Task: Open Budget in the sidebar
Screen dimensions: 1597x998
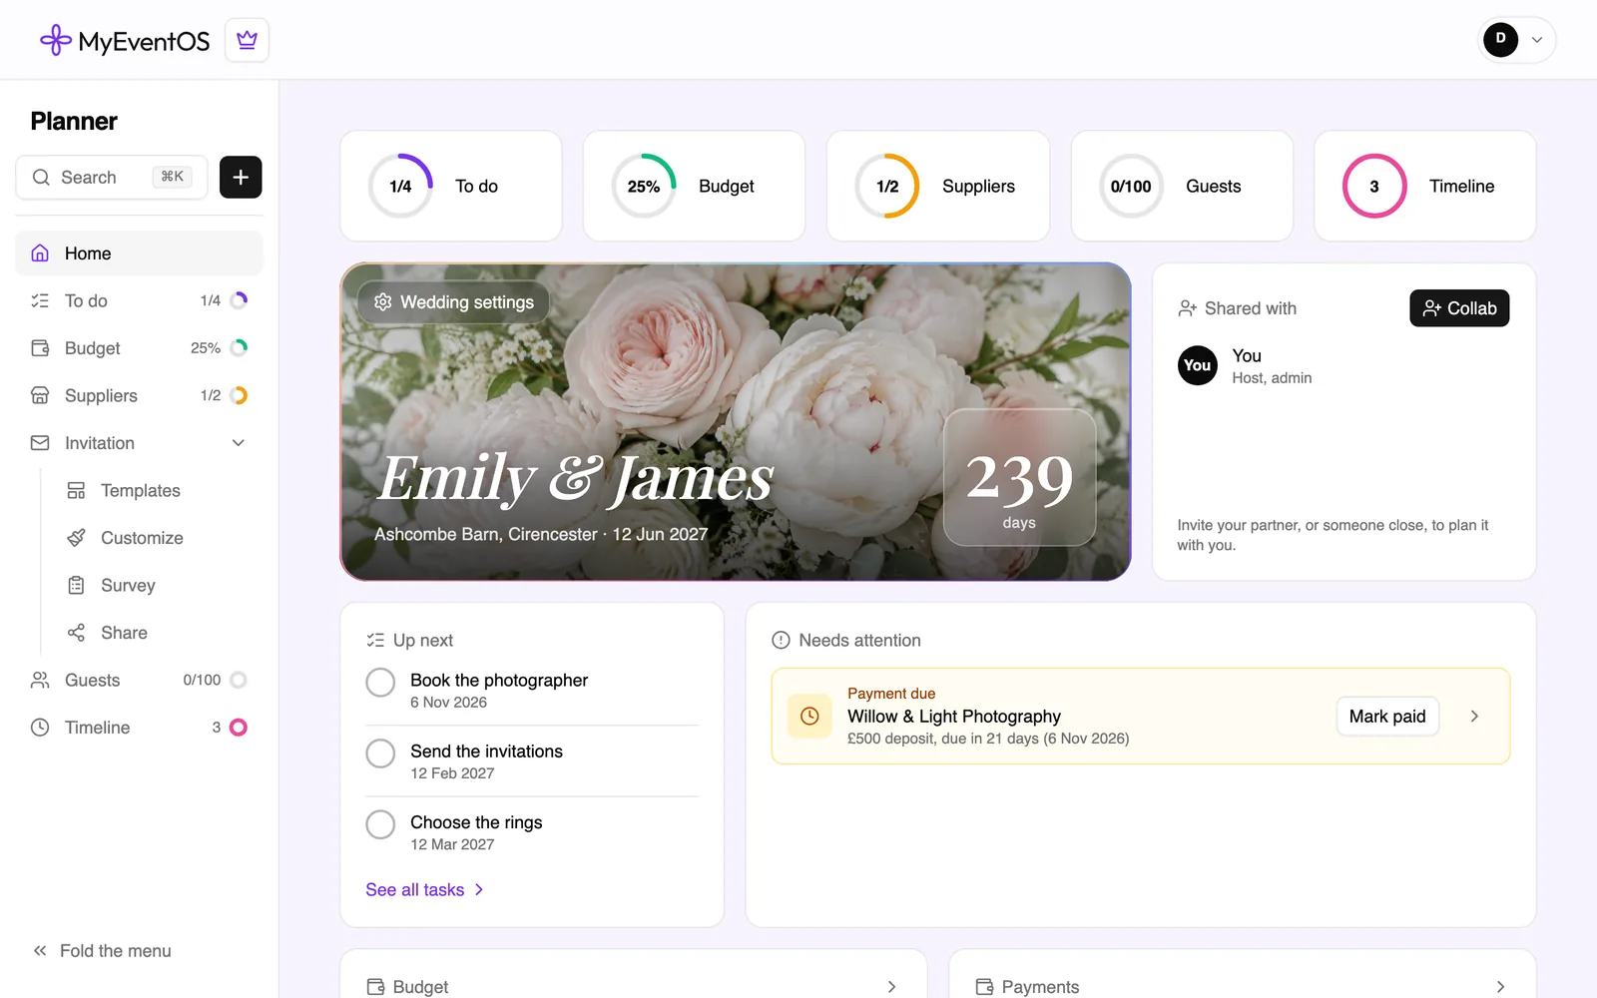Action: (139, 348)
